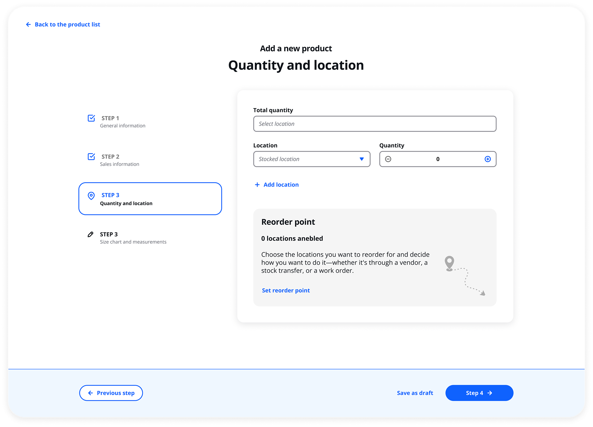Image resolution: width=593 pixels, height=427 pixels.
Task: Click the 'Add a new product' heading
Action: (296, 49)
